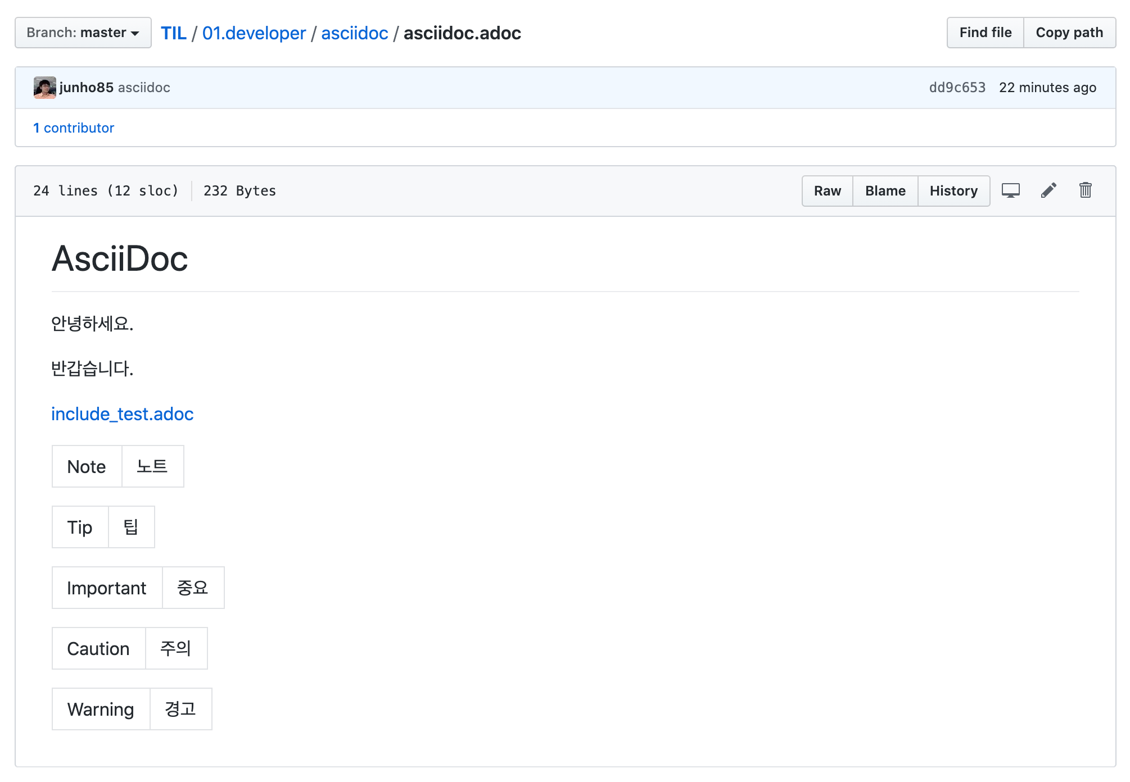Open file History
This screenshot has width=1130, height=782.
coord(953,191)
